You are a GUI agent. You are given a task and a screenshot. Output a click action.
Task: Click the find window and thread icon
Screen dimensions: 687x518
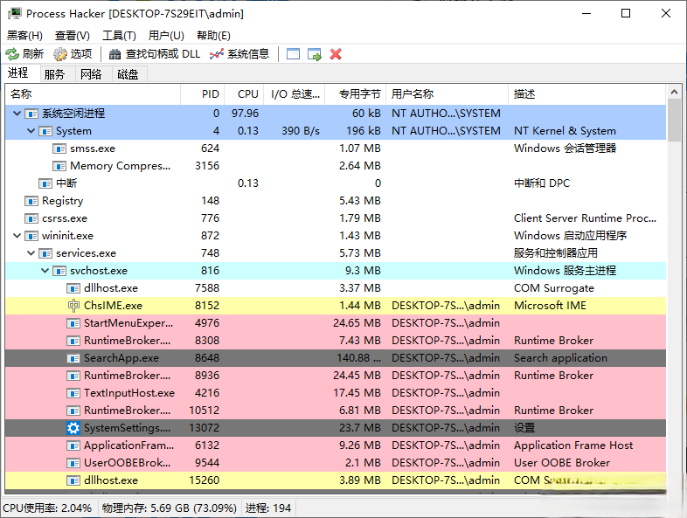pyautogui.click(x=315, y=54)
